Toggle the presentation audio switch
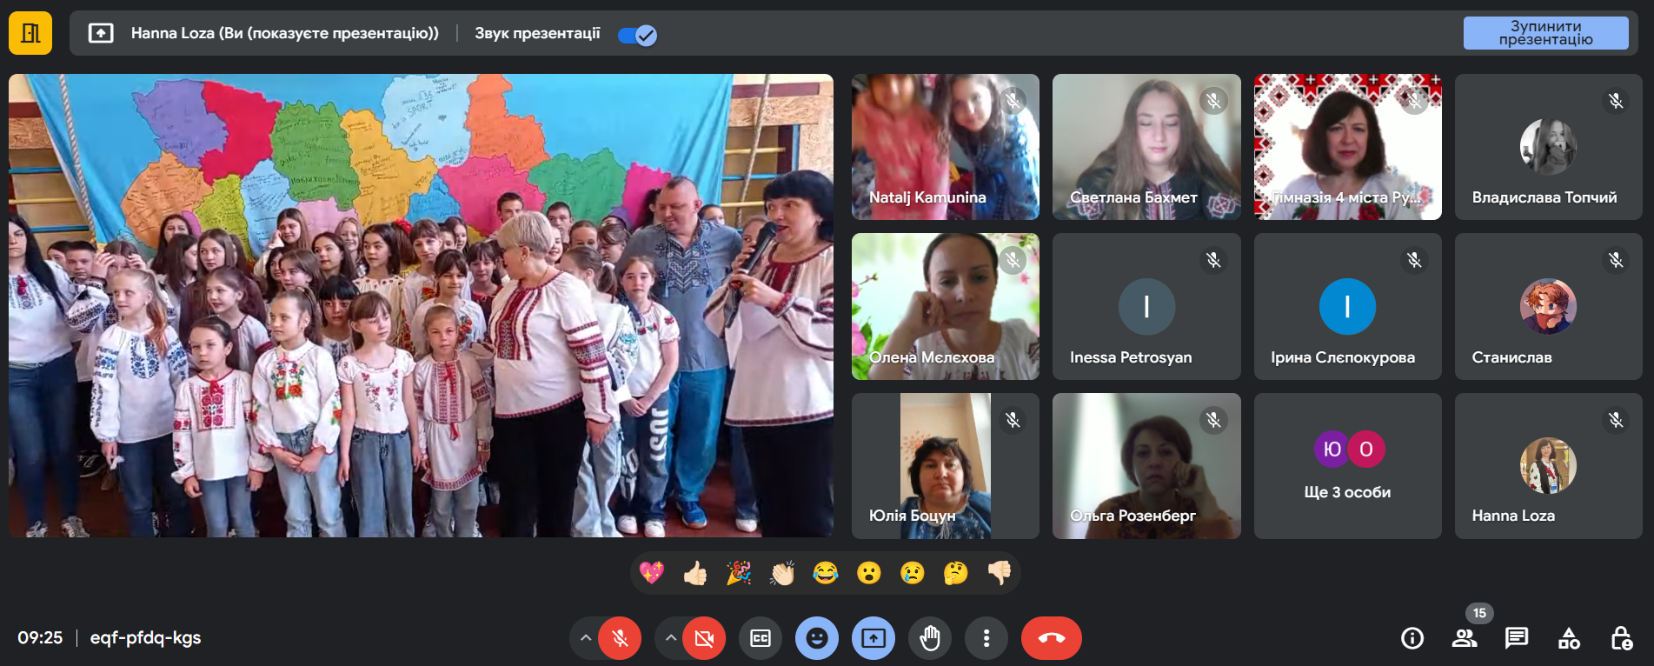 pyautogui.click(x=637, y=35)
